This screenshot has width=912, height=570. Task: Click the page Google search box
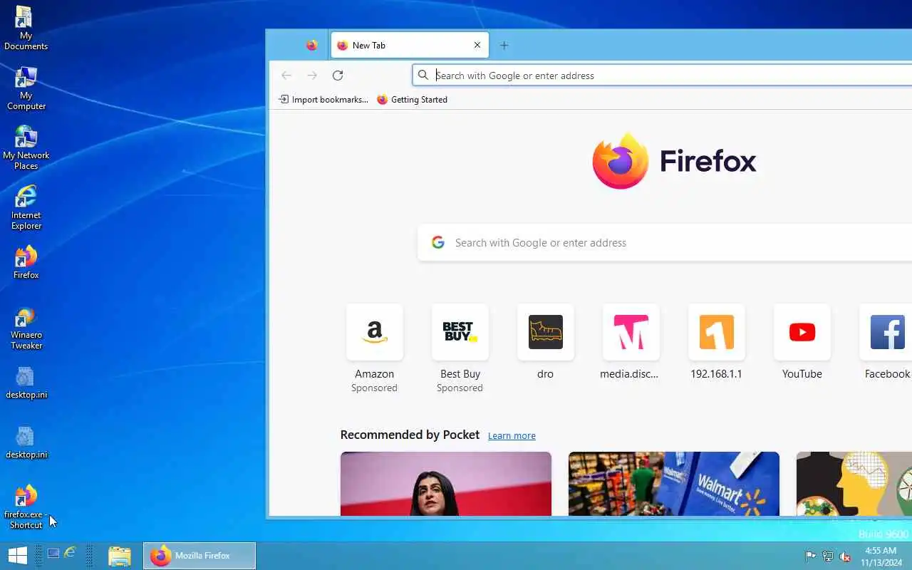[665, 243]
